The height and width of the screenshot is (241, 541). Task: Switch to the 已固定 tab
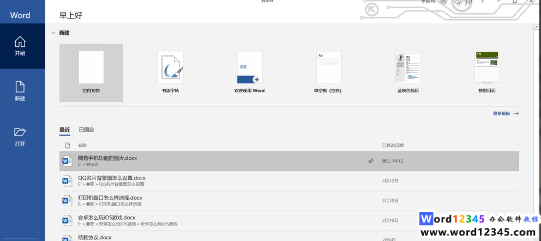tap(87, 130)
